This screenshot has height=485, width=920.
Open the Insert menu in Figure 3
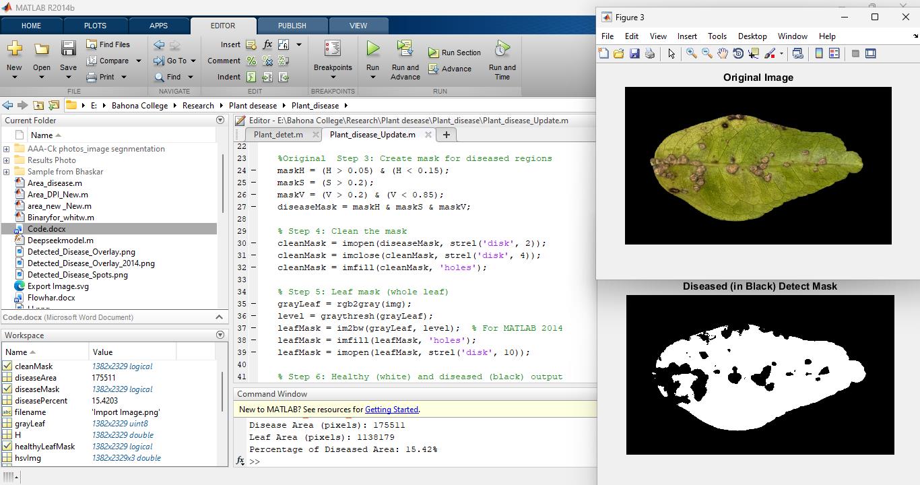687,36
